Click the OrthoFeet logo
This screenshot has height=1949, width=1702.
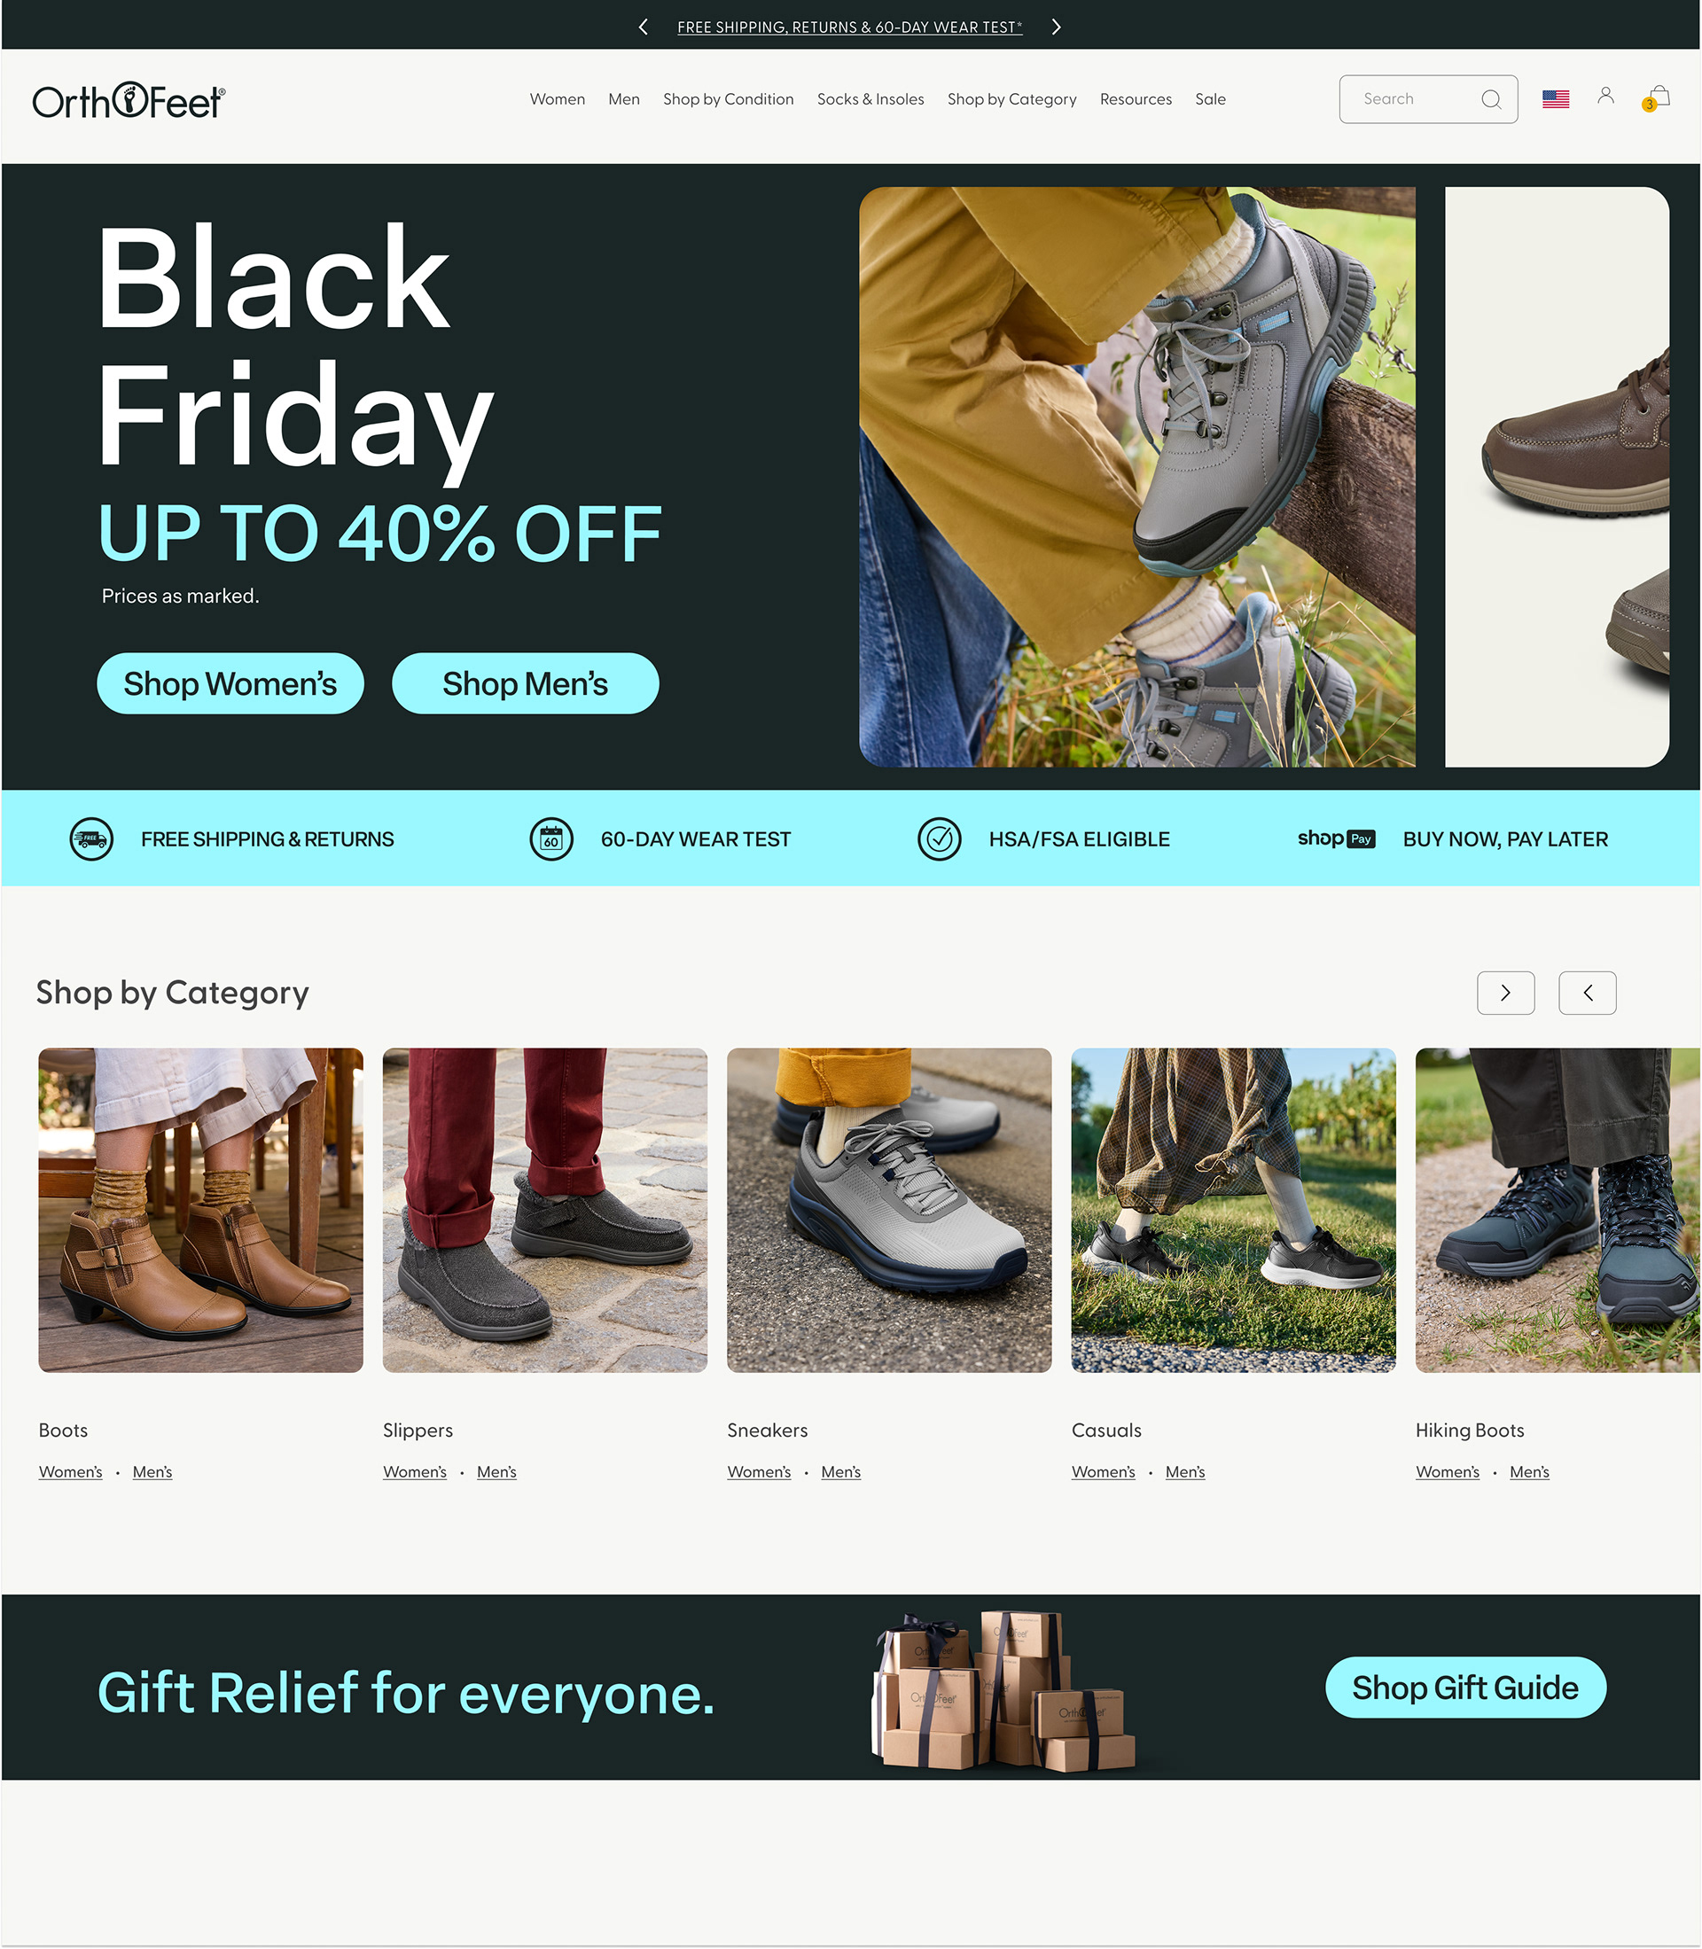click(x=129, y=101)
